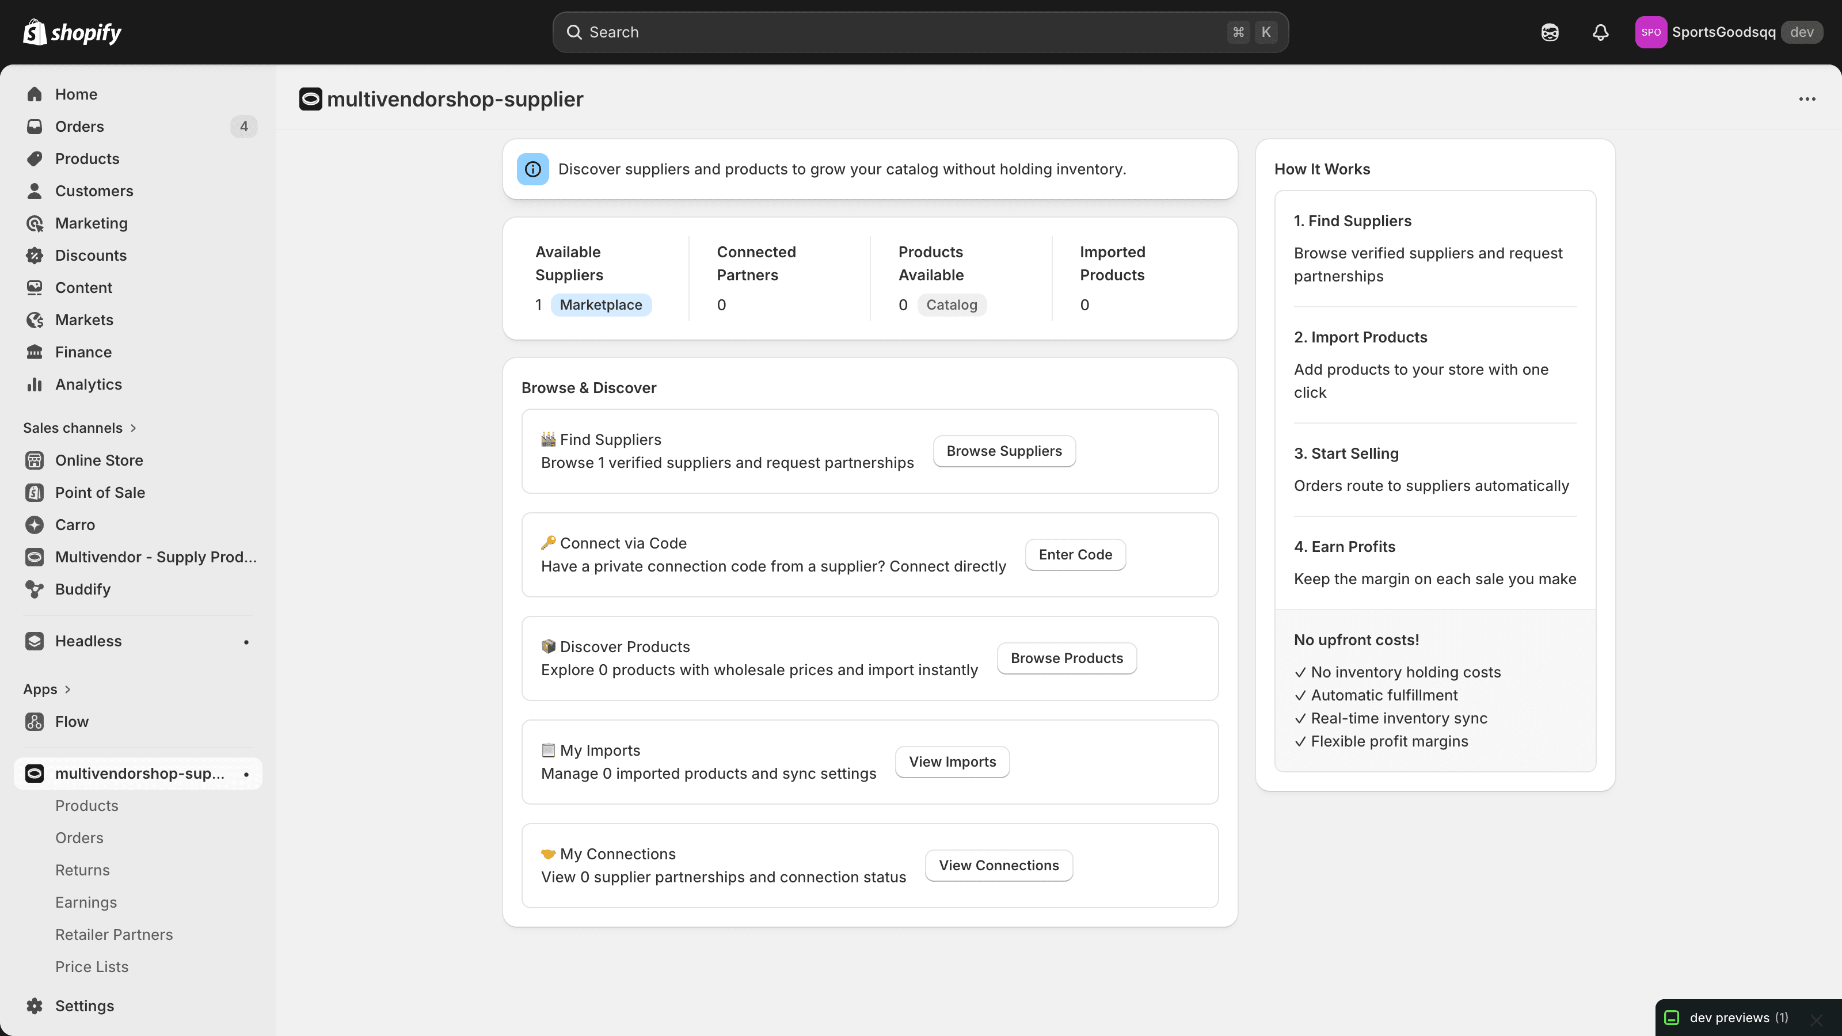Viewport: 1842px width, 1036px height.
Task: Open the three-dot page actions menu
Action: click(x=1807, y=100)
